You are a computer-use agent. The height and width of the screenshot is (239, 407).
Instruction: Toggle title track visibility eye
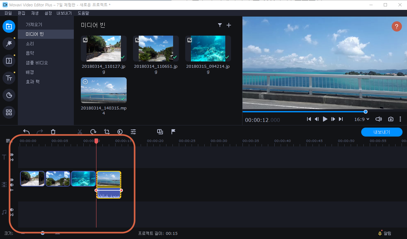[x=12, y=155]
